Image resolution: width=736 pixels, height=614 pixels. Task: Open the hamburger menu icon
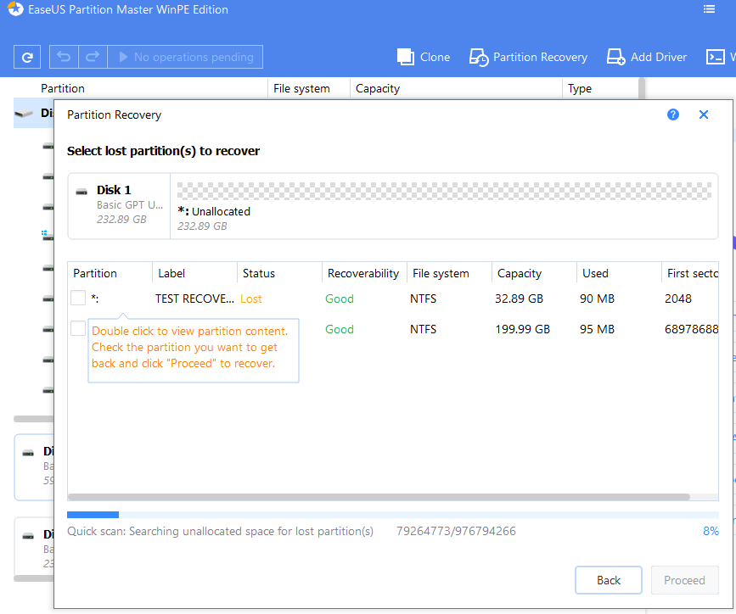(709, 9)
